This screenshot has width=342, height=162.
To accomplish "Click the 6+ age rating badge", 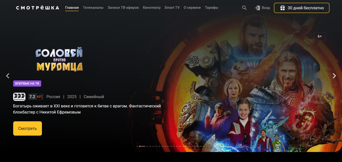I will pyautogui.click(x=320, y=36).
